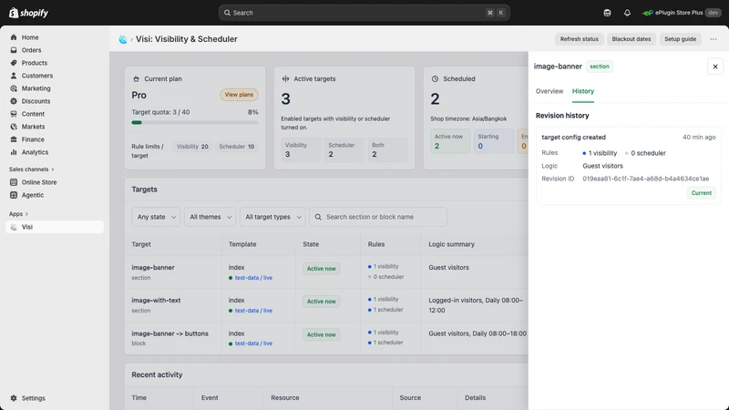Open the Analytics bar chart icon
The height and width of the screenshot is (410, 729).
(14, 152)
